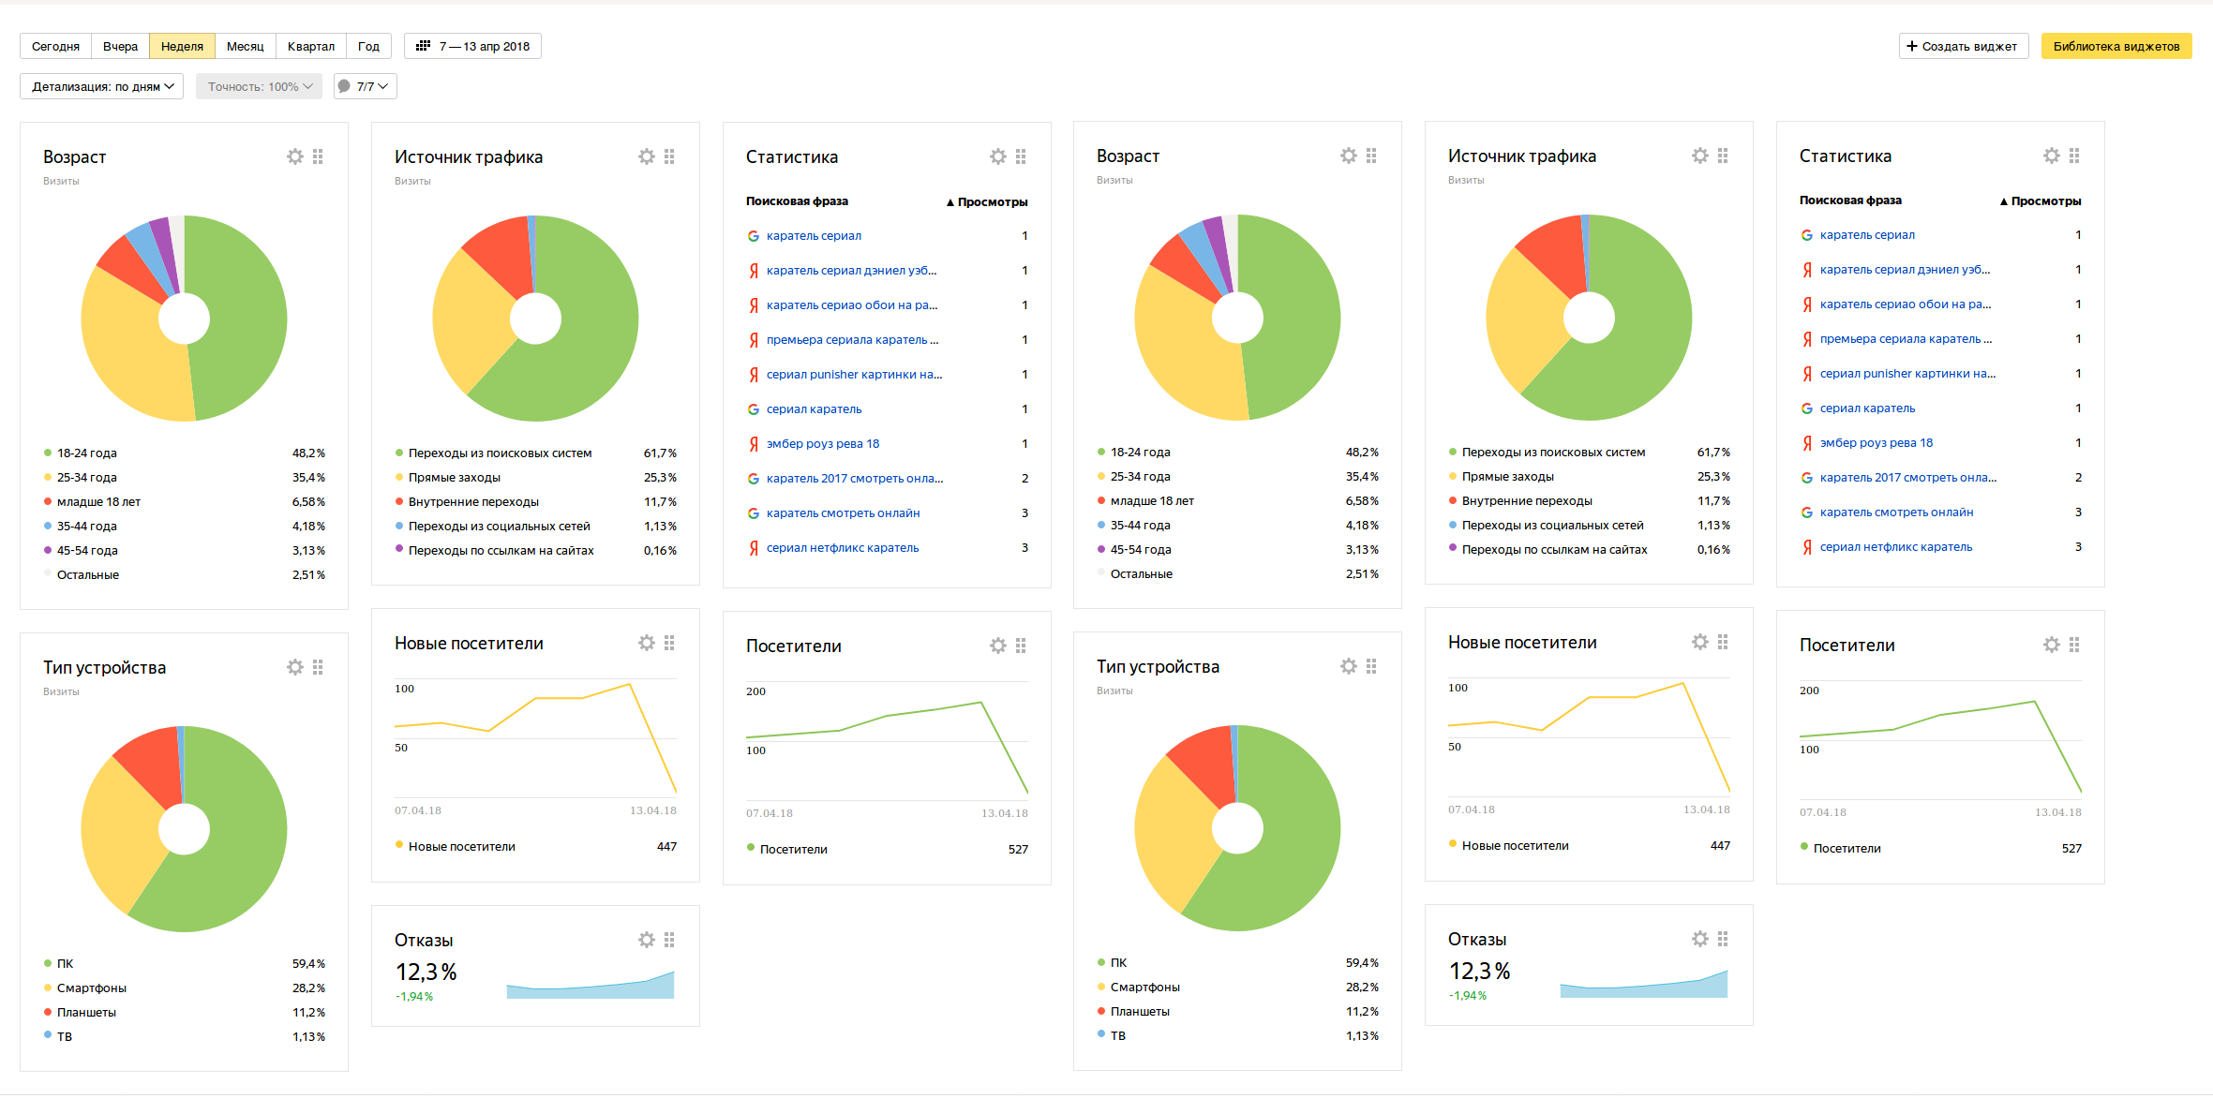Open gear settings on right Тип устройства widget
Viewport: 2213px width, 1099px height.
point(1349,666)
